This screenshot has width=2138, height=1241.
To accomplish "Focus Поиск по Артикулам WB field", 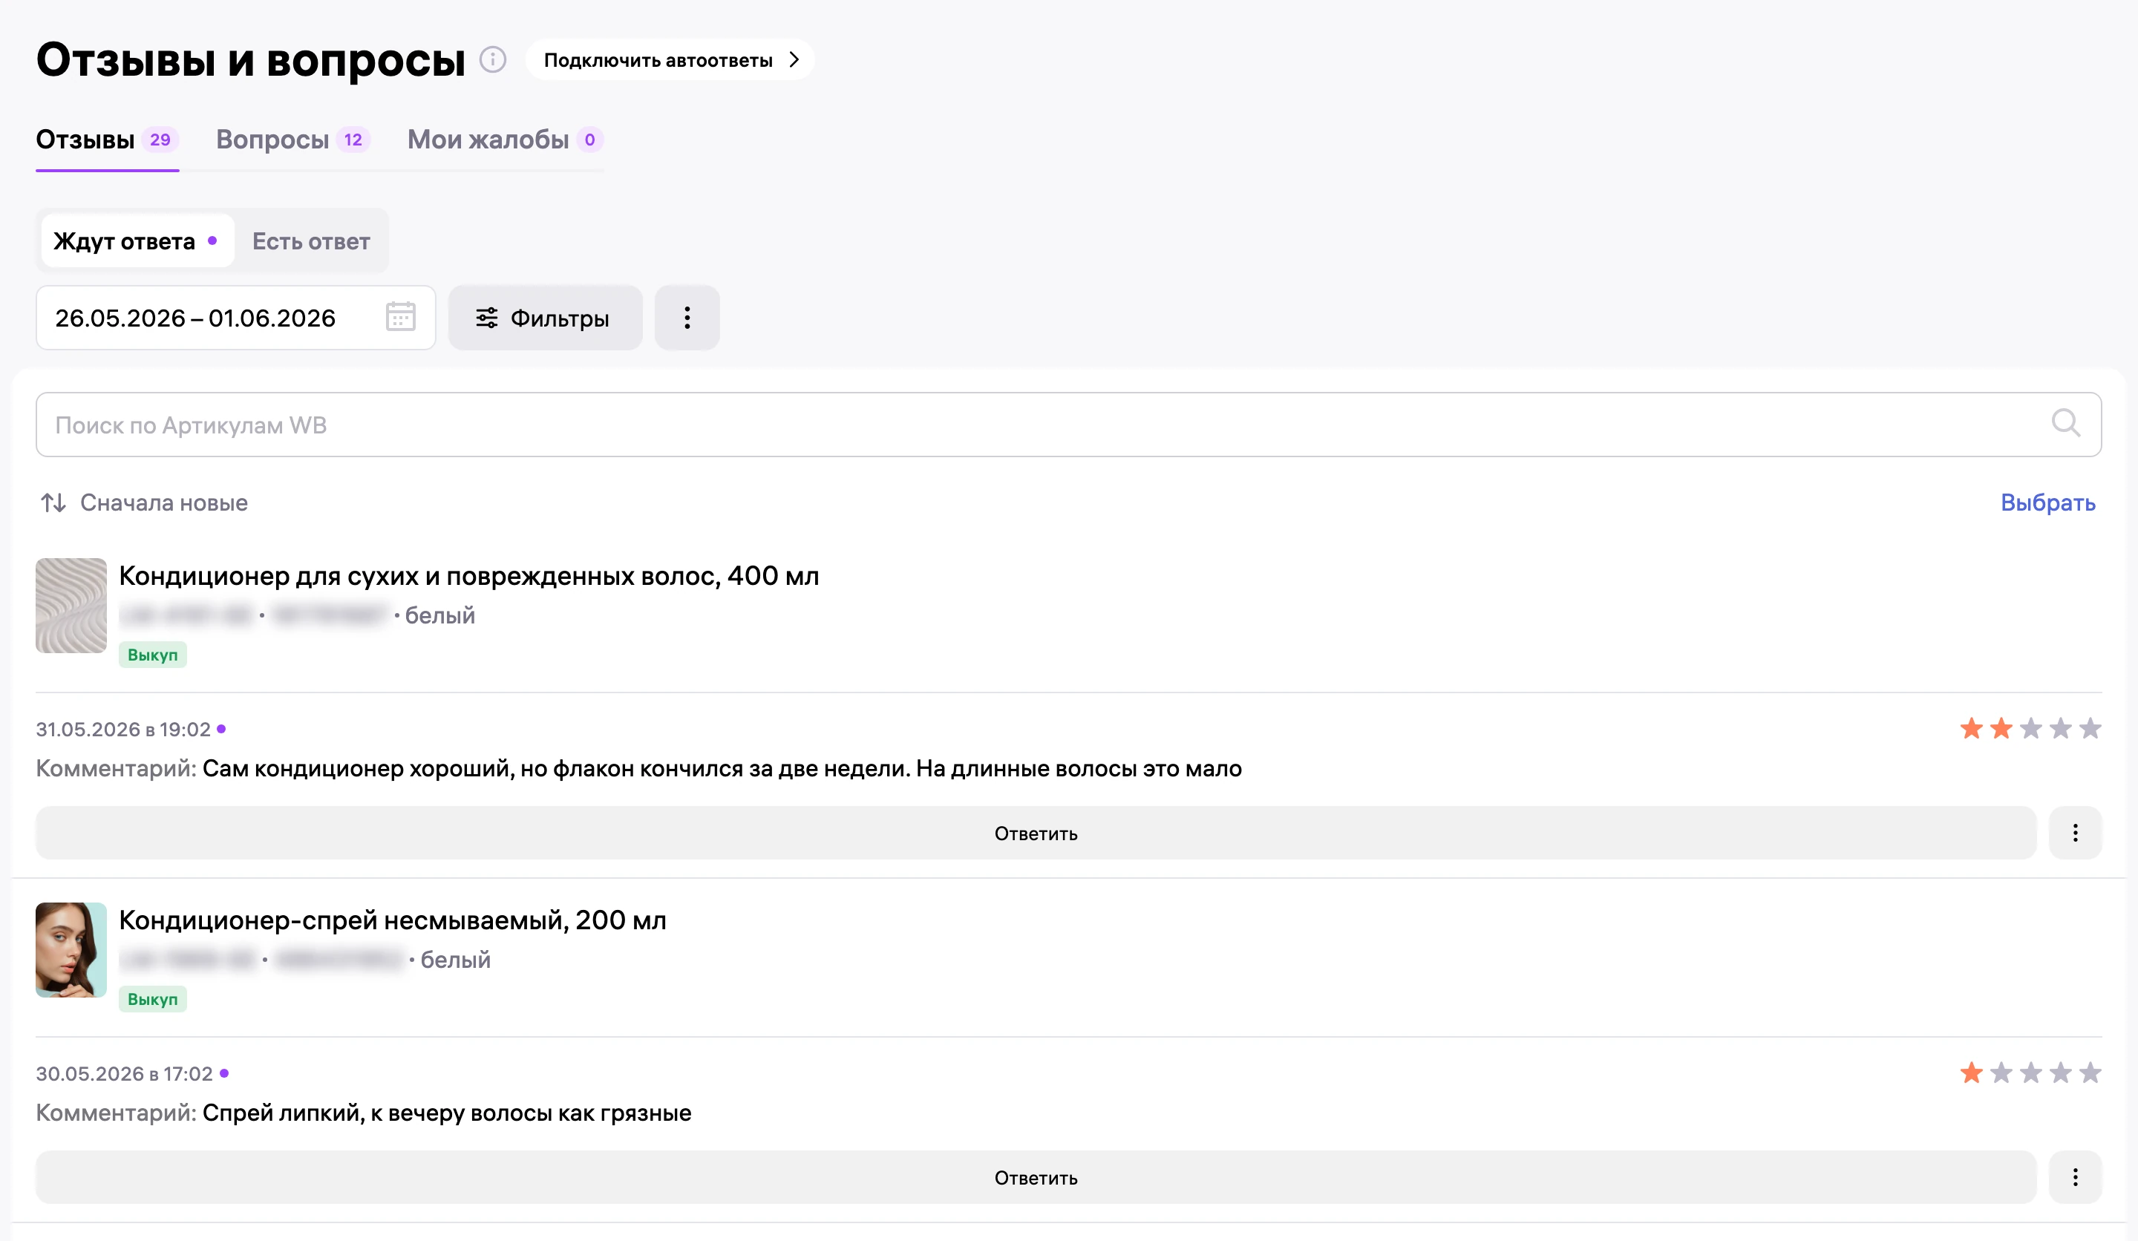I will pos(1068,425).
